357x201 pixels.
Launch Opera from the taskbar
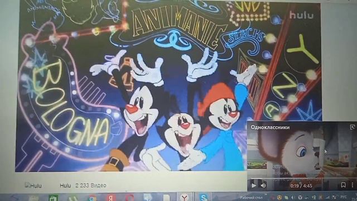(x=130, y=198)
